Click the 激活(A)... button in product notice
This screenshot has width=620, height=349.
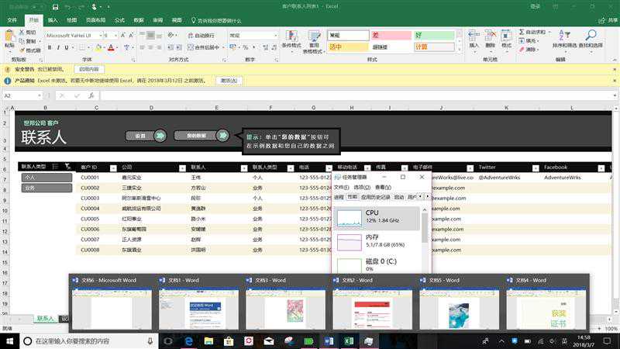click(x=226, y=80)
